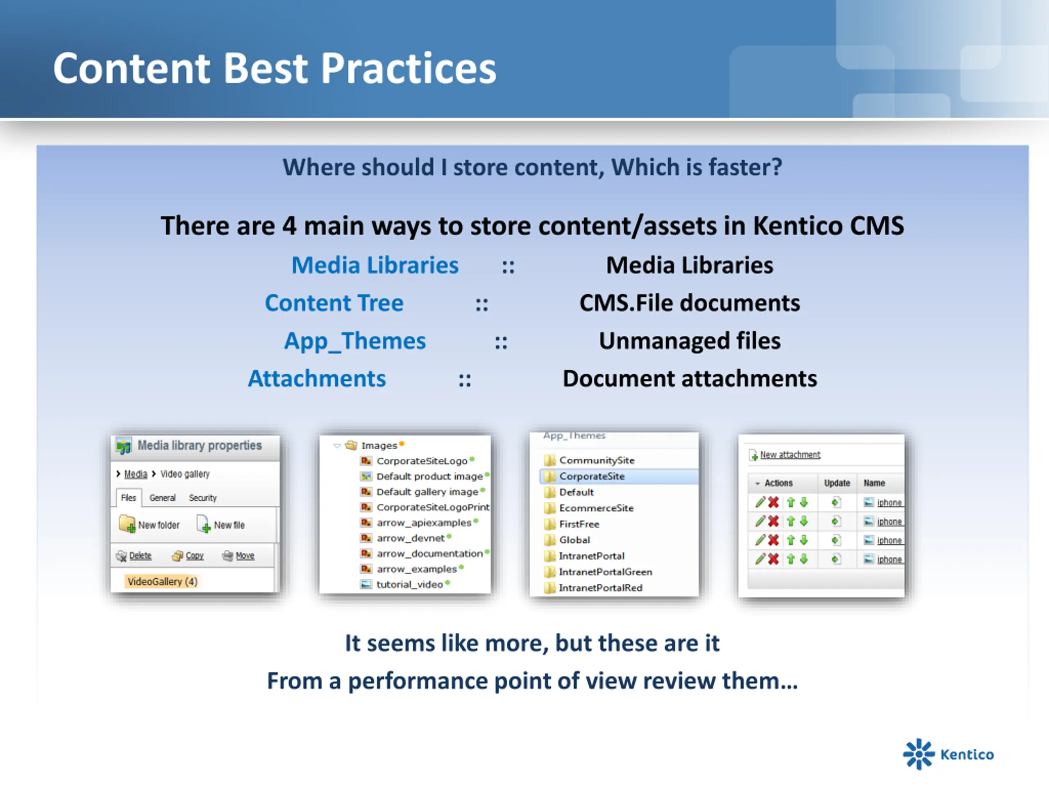
Task: Click the Global folder icon
Action: 549,540
